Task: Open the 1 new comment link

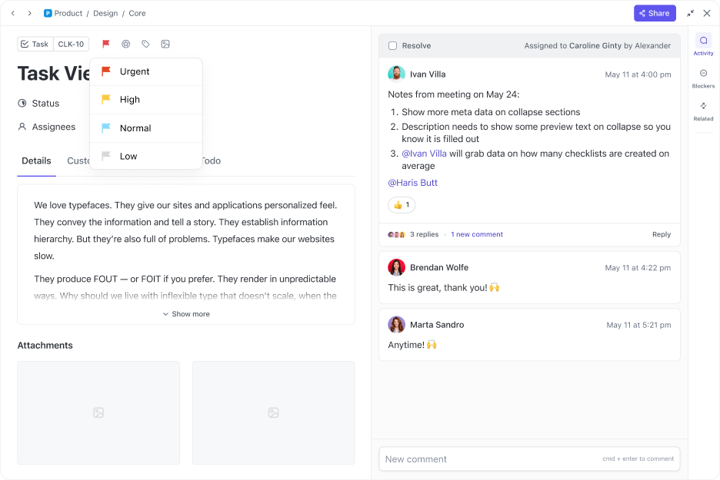Action: click(x=476, y=234)
